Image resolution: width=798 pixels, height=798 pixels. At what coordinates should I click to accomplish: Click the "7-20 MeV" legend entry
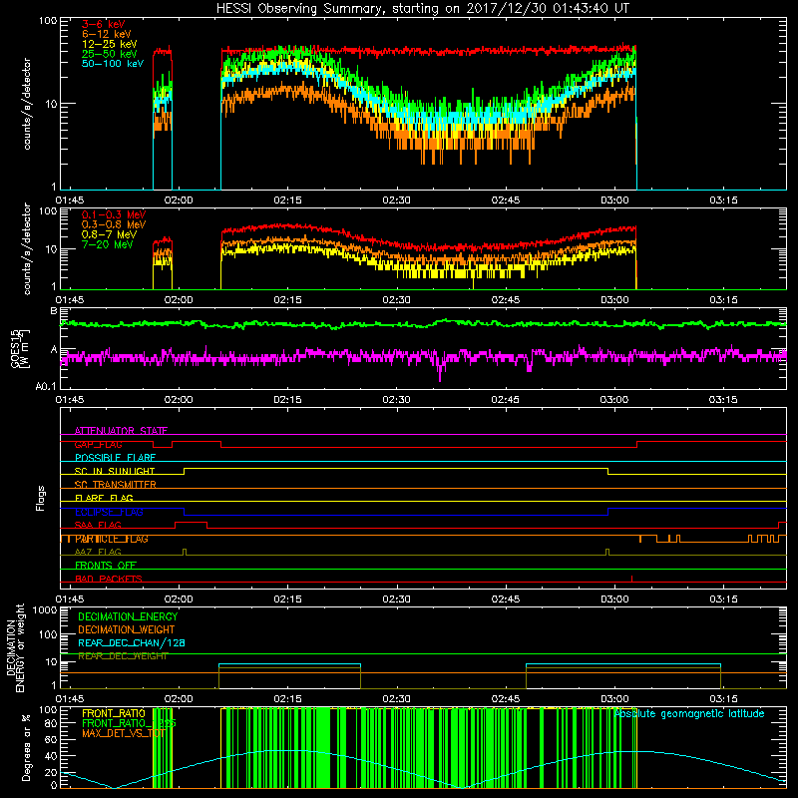click(x=107, y=244)
